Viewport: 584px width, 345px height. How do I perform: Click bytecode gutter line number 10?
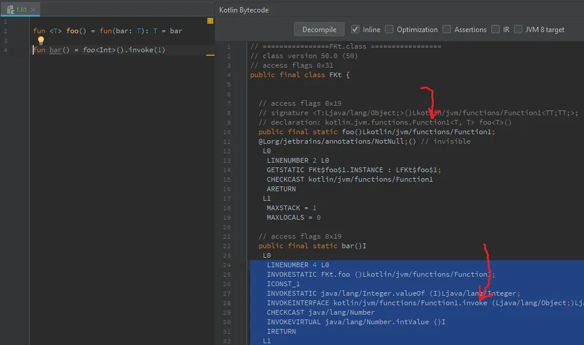(x=227, y=132)
